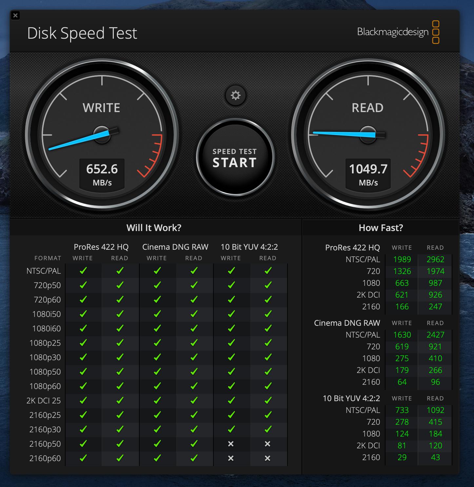Image resolution: width=474 pixels, height=487 pixels.
Task: Select the Will It Work? panel header
Action: point(154,228)
